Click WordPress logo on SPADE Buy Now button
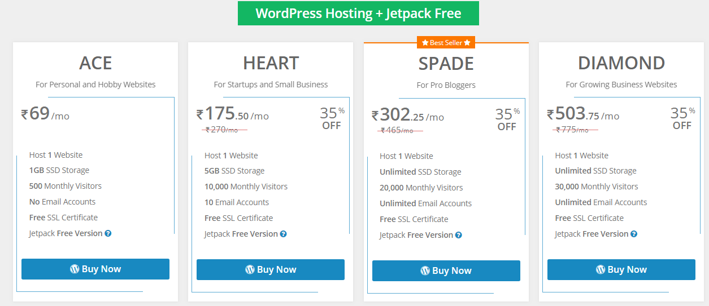This screenshot has width=709, height=306. [x=425, y=270]
